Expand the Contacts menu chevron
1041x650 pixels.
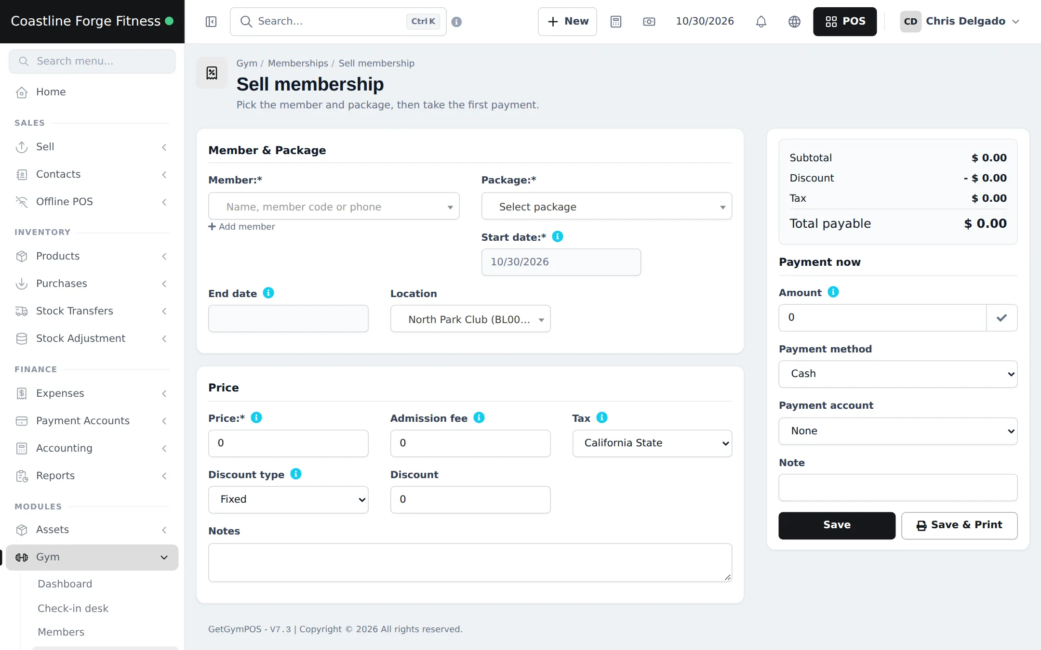pos(164,174)
